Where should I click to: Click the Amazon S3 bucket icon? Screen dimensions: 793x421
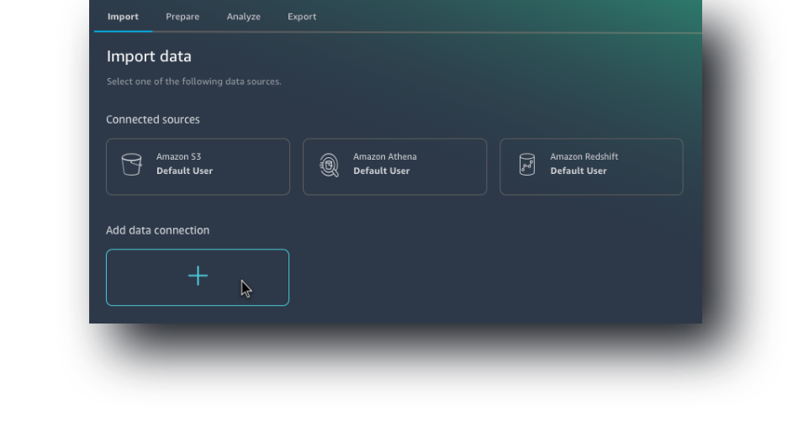tap(131, 165)
